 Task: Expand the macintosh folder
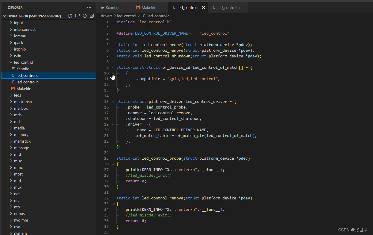pos(11,102)
